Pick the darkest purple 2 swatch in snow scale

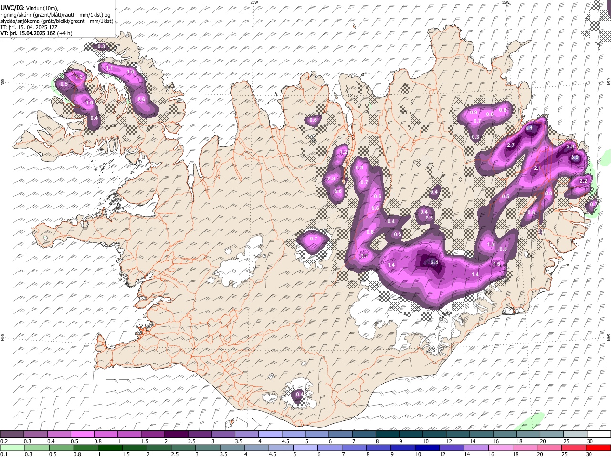click(x=176, y=435)
